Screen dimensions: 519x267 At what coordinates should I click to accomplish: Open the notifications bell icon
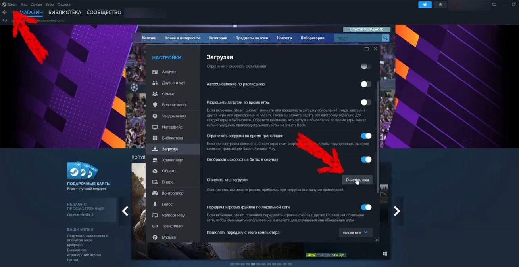click(x=440, y=4)
